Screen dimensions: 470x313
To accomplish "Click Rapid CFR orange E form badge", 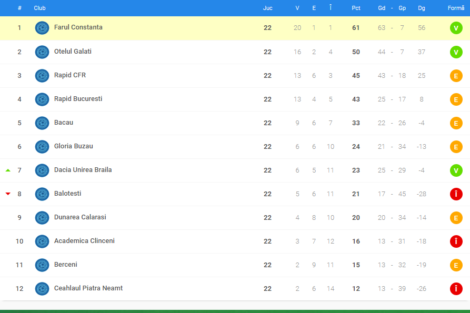I will 456,75.
